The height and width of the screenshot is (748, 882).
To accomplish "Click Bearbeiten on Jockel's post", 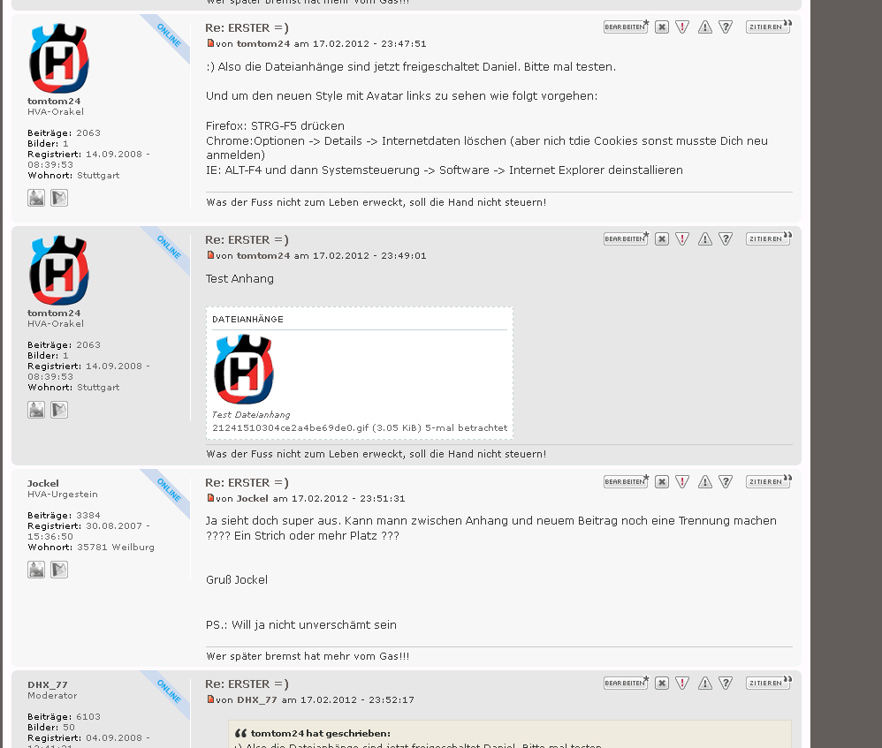I will [x=626, y=481].
